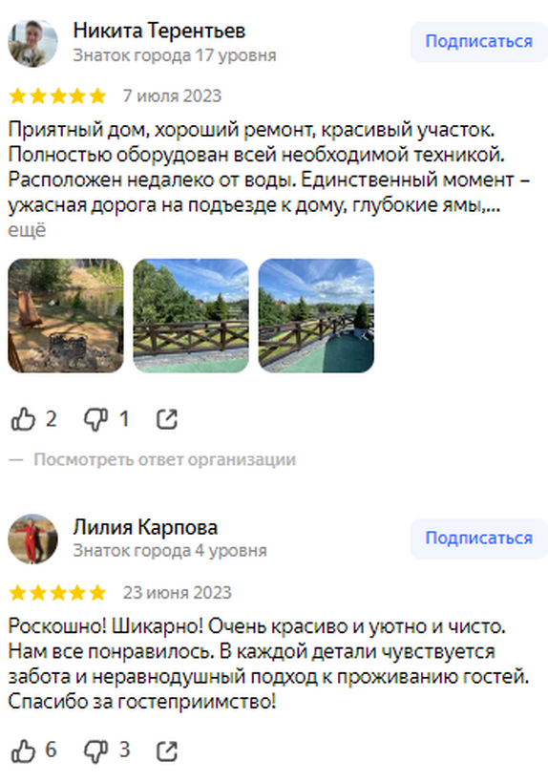The image size is (548, 782).
Task: Subscribe to Лилия Карпова with Подписаться
Action: coord(478,539)
